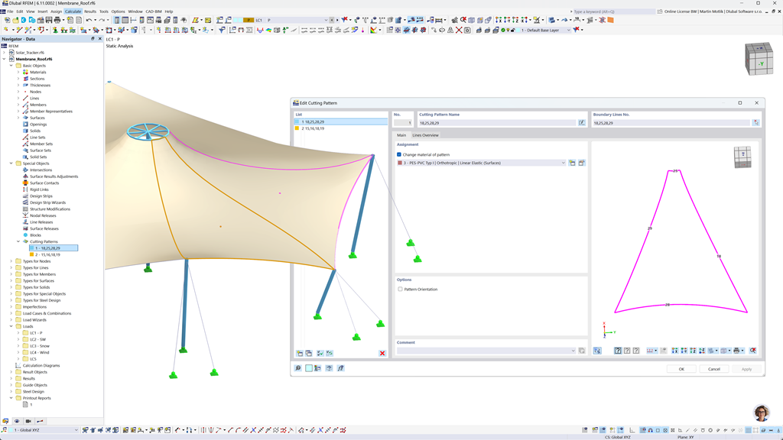Enable the Pattern Orientation option
783x440 pixels.
coord(400,289)
